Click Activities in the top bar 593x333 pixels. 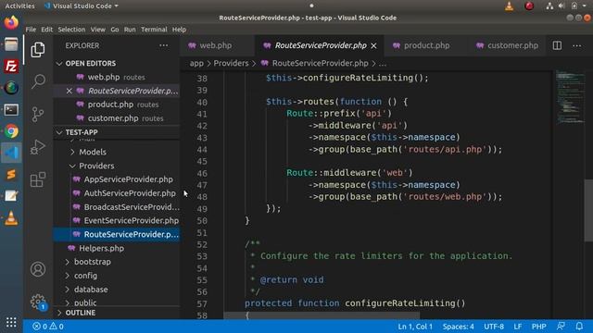click(x=19, y=6)
